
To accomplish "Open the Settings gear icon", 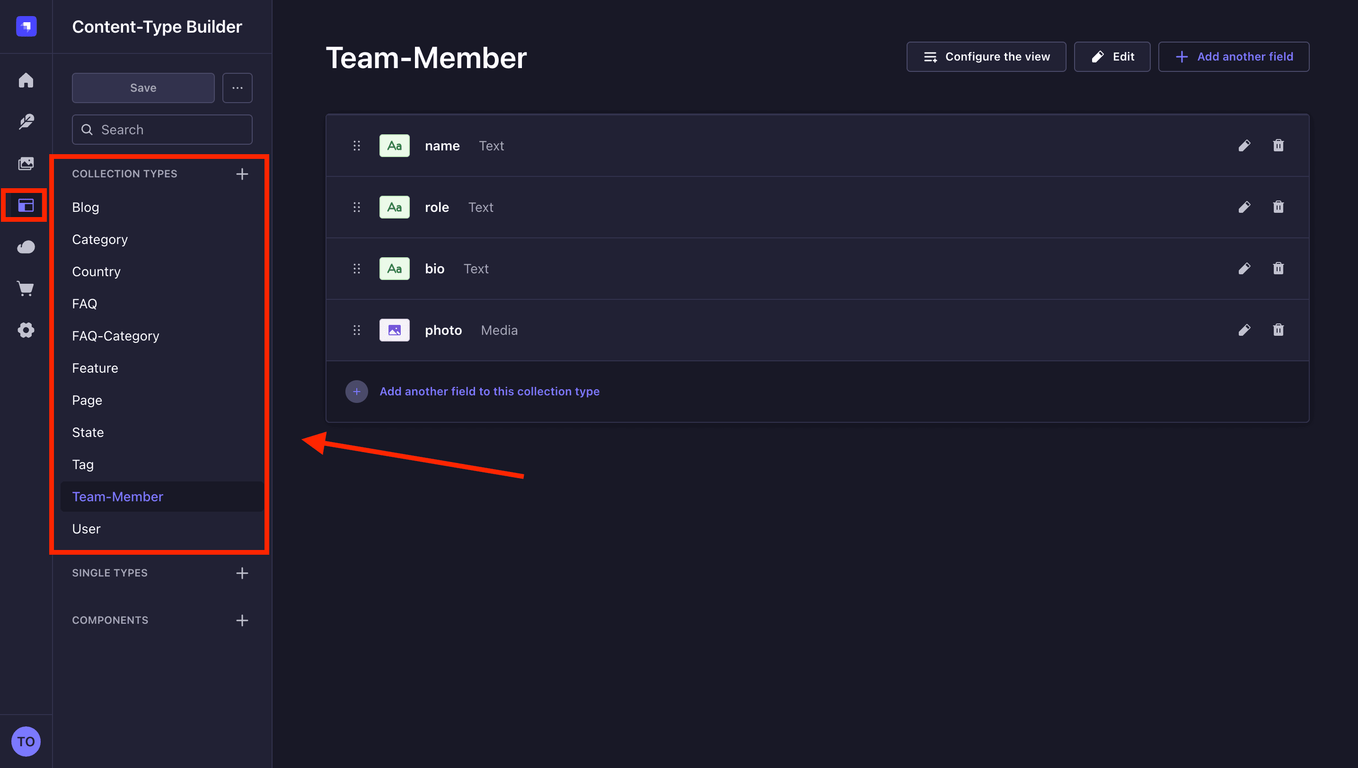I will tap(26, 330).
